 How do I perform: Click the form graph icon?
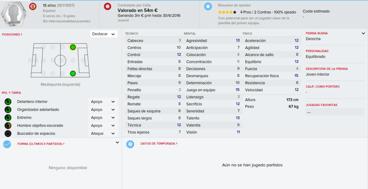point(7,144)
